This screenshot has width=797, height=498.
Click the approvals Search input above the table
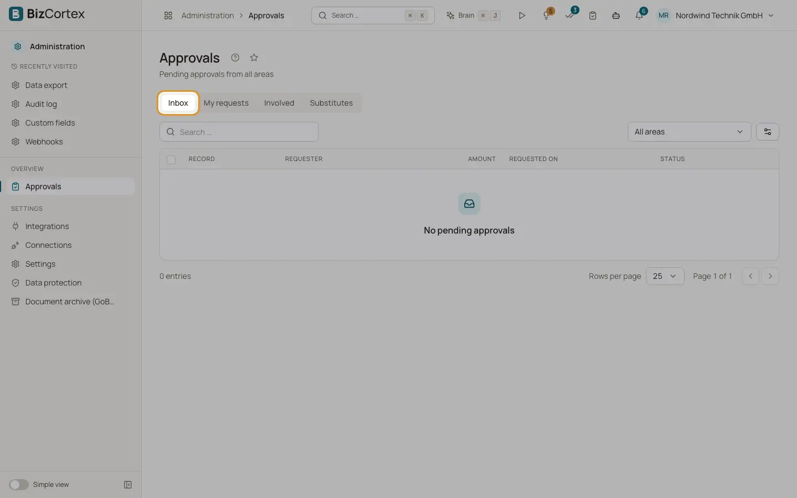click(239, 132)
